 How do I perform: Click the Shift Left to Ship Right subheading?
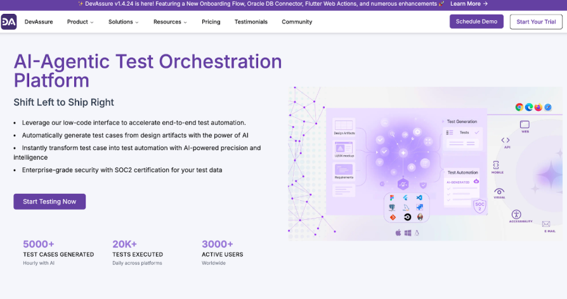[63, 102]
